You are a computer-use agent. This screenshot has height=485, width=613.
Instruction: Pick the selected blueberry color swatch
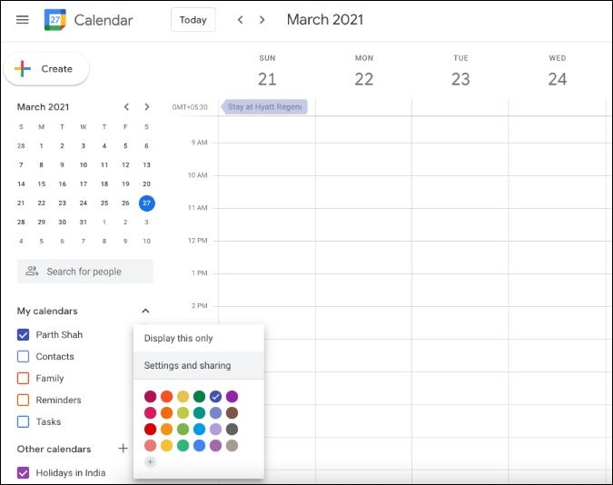(x=215, y=396)
